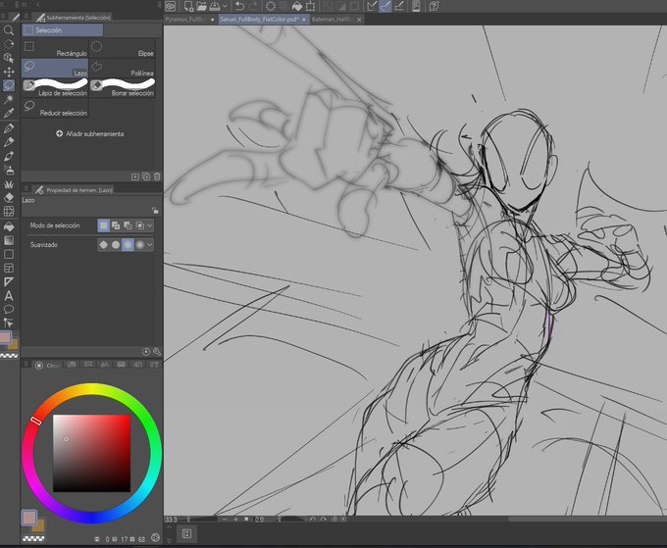This screenshot has width=667, height=548.
Task: Select the Frame border tool
Action: [9, 269]
